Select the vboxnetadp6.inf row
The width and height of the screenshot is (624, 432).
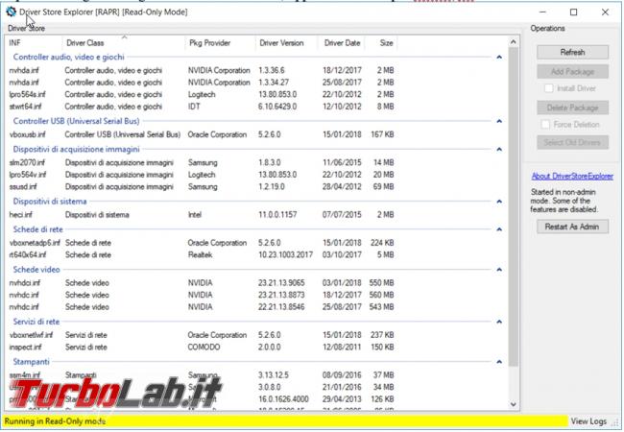202,243
